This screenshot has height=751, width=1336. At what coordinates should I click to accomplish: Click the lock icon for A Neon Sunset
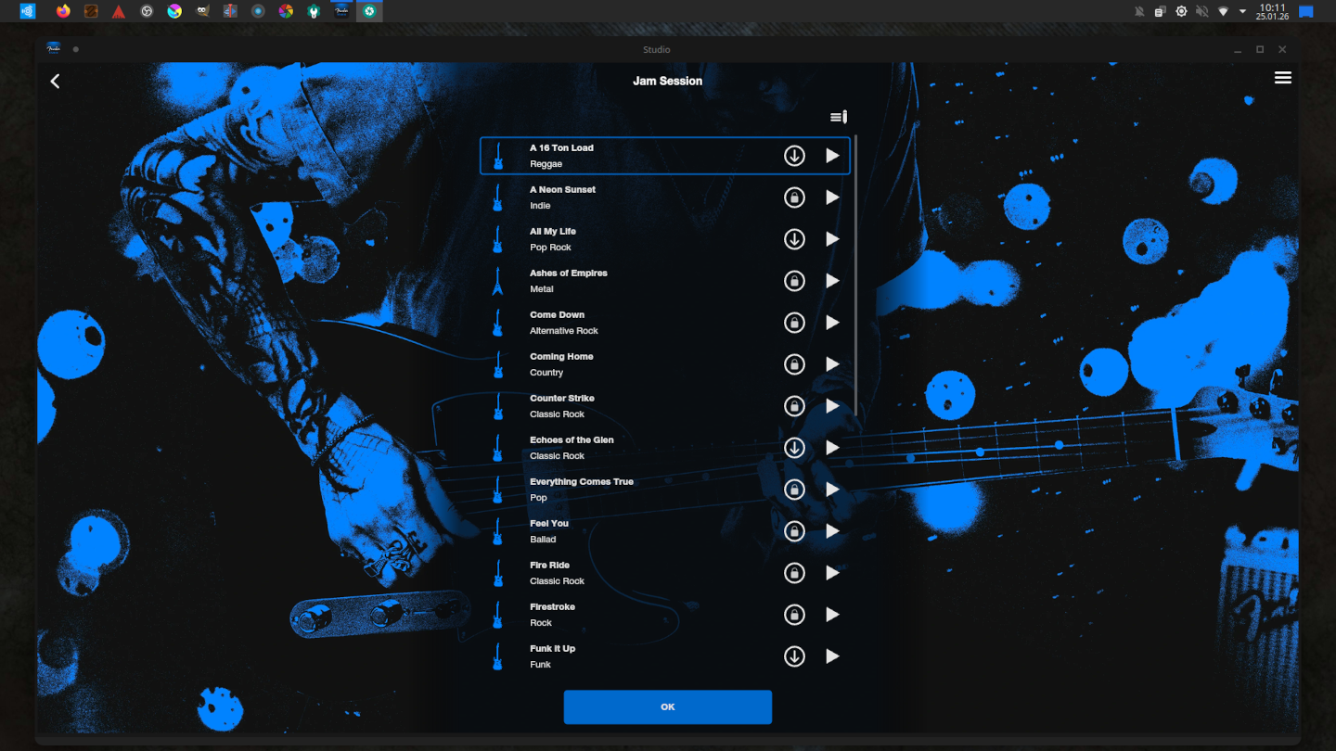click(x=794, y=197)
